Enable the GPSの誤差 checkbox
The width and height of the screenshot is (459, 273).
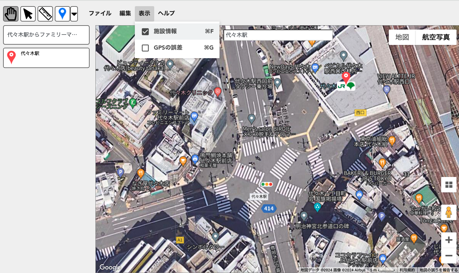145,48
